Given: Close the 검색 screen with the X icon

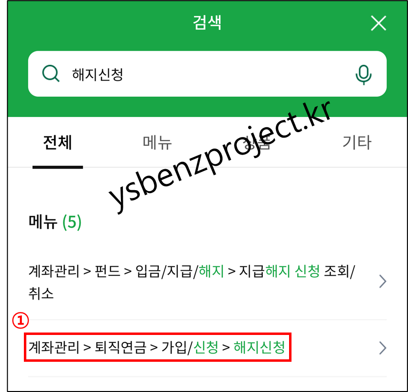Looking at the screenshot, I should tap(378, 23).
